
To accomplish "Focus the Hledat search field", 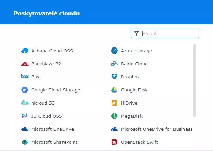I will 165,33.
